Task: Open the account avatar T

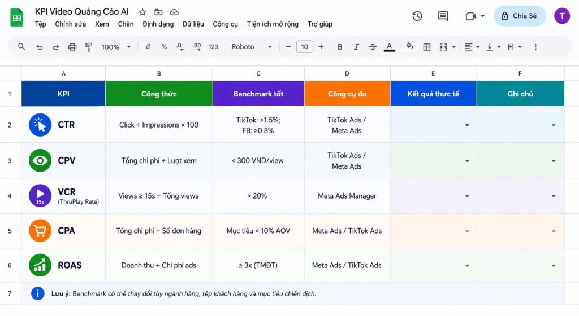Action: click(561, 16)
